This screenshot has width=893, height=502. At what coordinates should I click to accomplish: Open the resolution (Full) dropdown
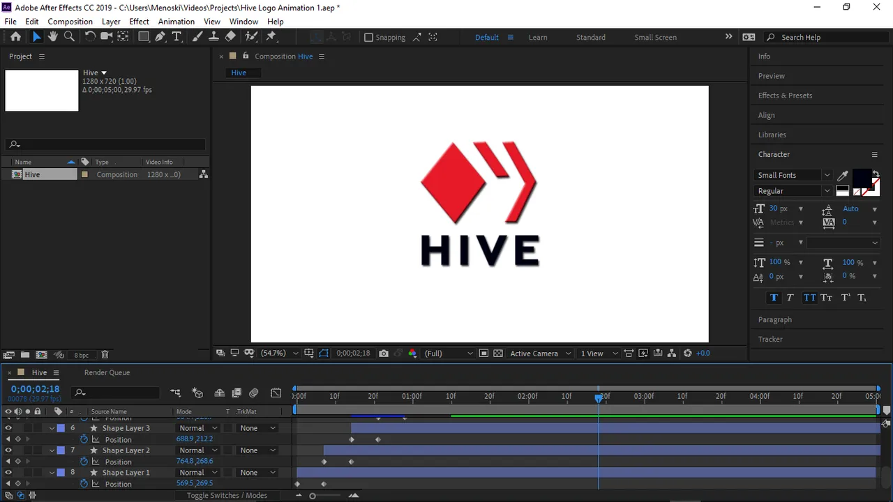[449, 353]
